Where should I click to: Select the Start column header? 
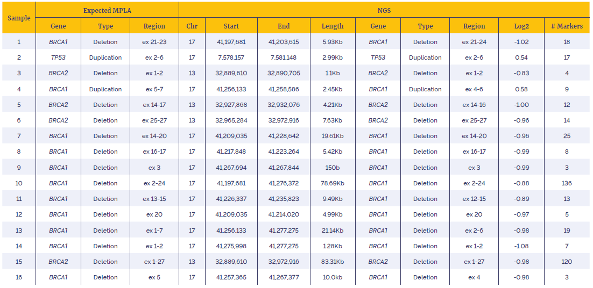[x=231, y=26]
